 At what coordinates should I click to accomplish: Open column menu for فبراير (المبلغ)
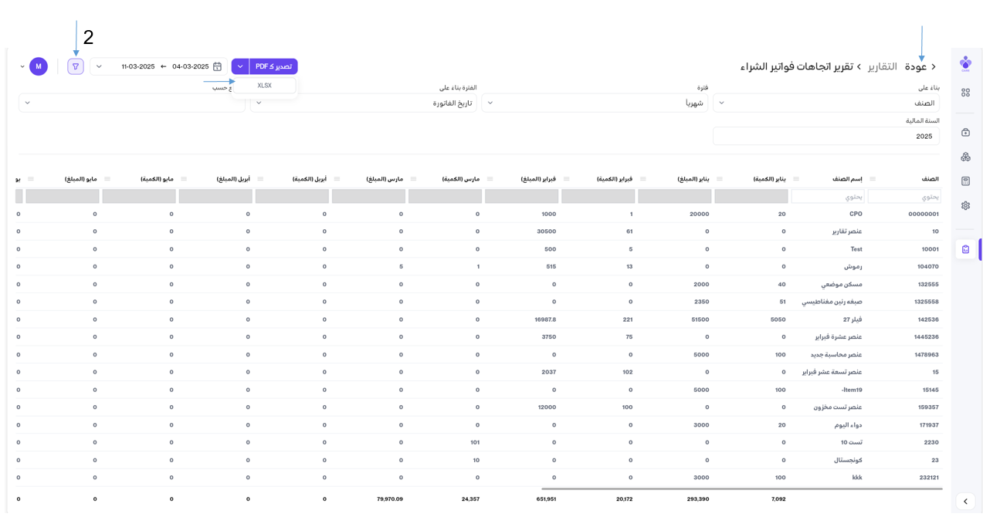coord(490,178)
